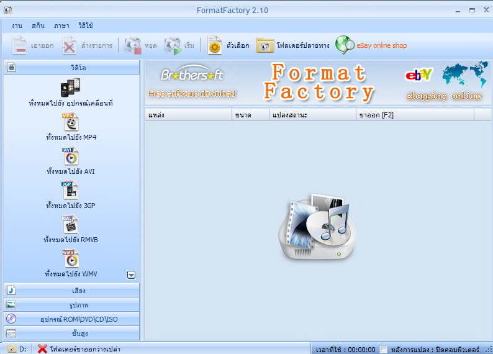The width and height of the screenshot is (493, 354).
Task: Open the output folder (โฟลเดอร์ปลายทาง) icon
Action: (265, 45)
